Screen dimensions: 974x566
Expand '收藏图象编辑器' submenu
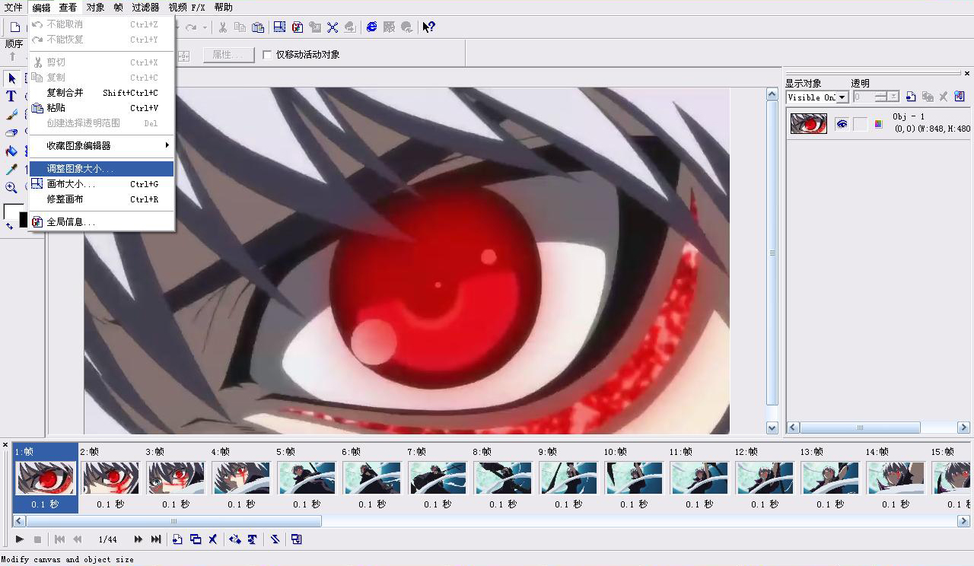tap(101, 145)
